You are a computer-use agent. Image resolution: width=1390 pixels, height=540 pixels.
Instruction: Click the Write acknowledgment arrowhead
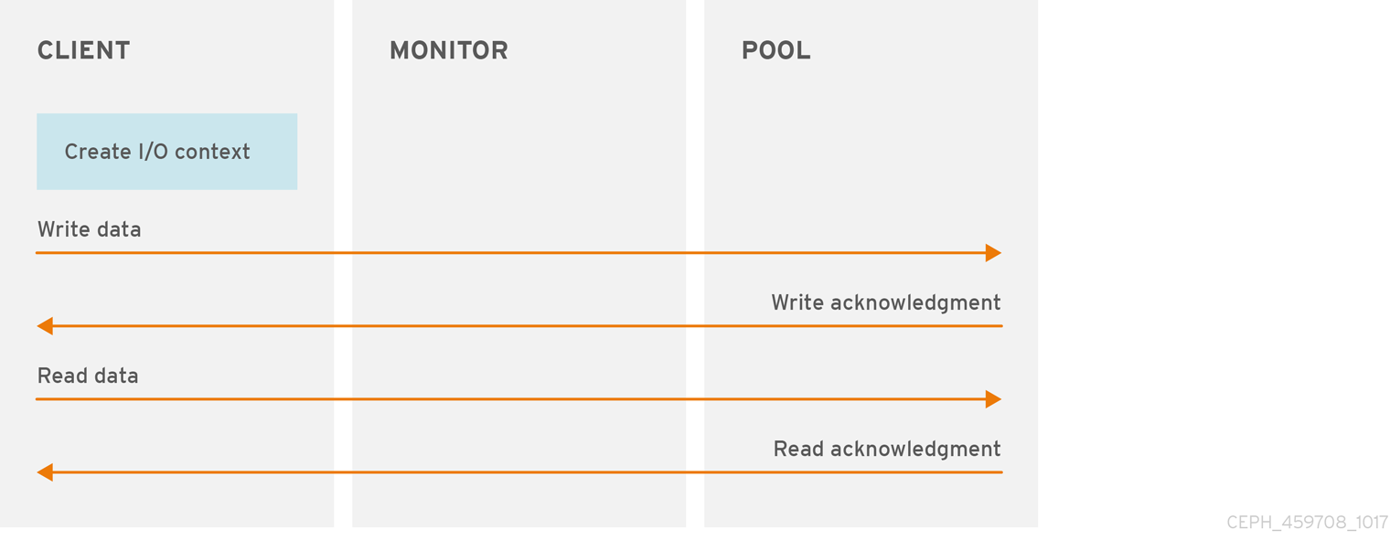point(45,326)
